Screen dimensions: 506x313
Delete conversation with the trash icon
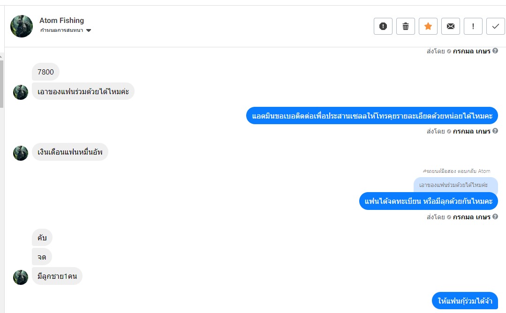pyautogui.click(x=406, y=26)
